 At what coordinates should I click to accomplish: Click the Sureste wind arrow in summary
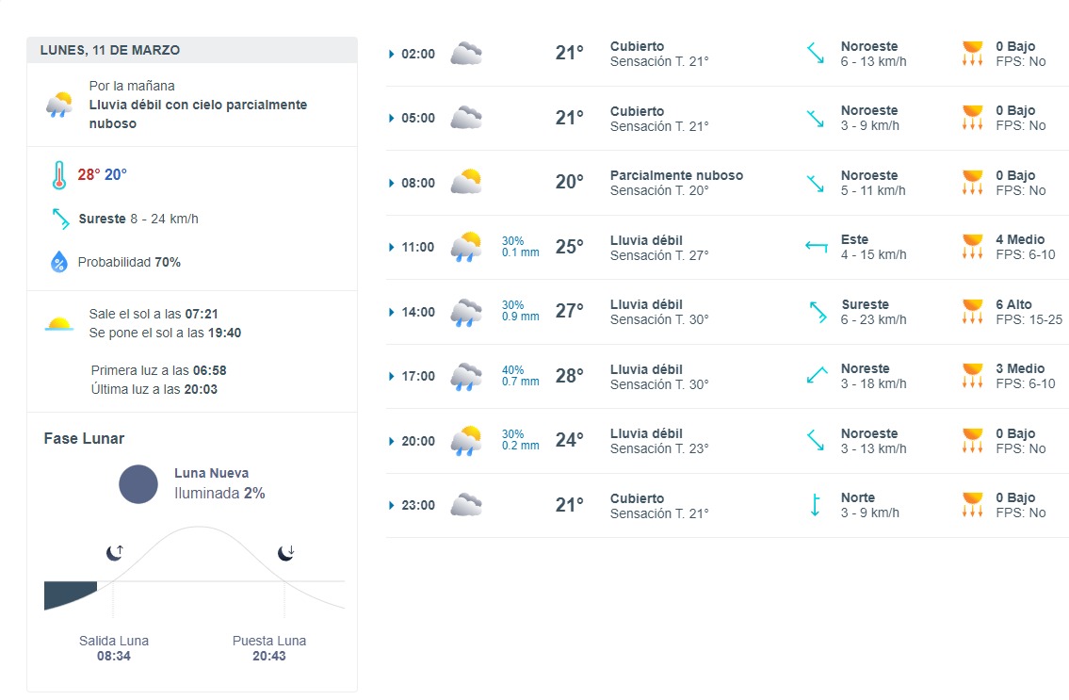click(60, 219)
